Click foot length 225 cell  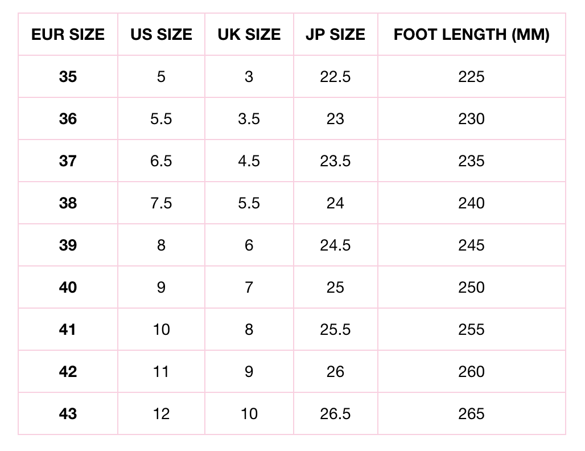click(471, 77)
